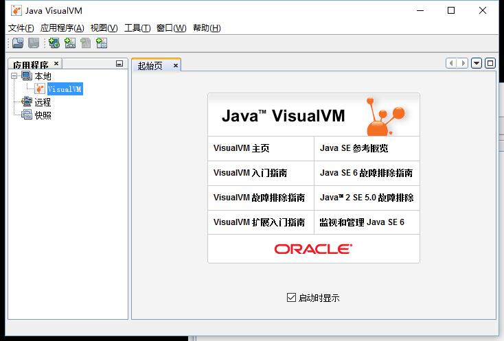Select the 本地 tree item

[43, 76]
